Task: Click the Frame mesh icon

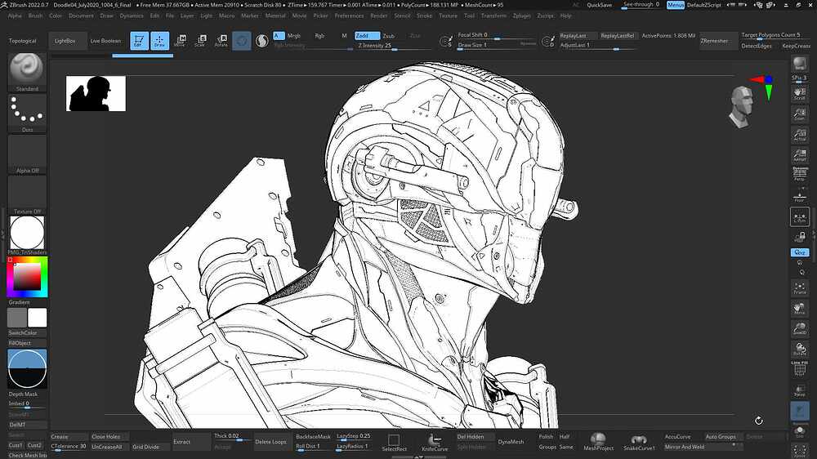Action: (799, 287)
